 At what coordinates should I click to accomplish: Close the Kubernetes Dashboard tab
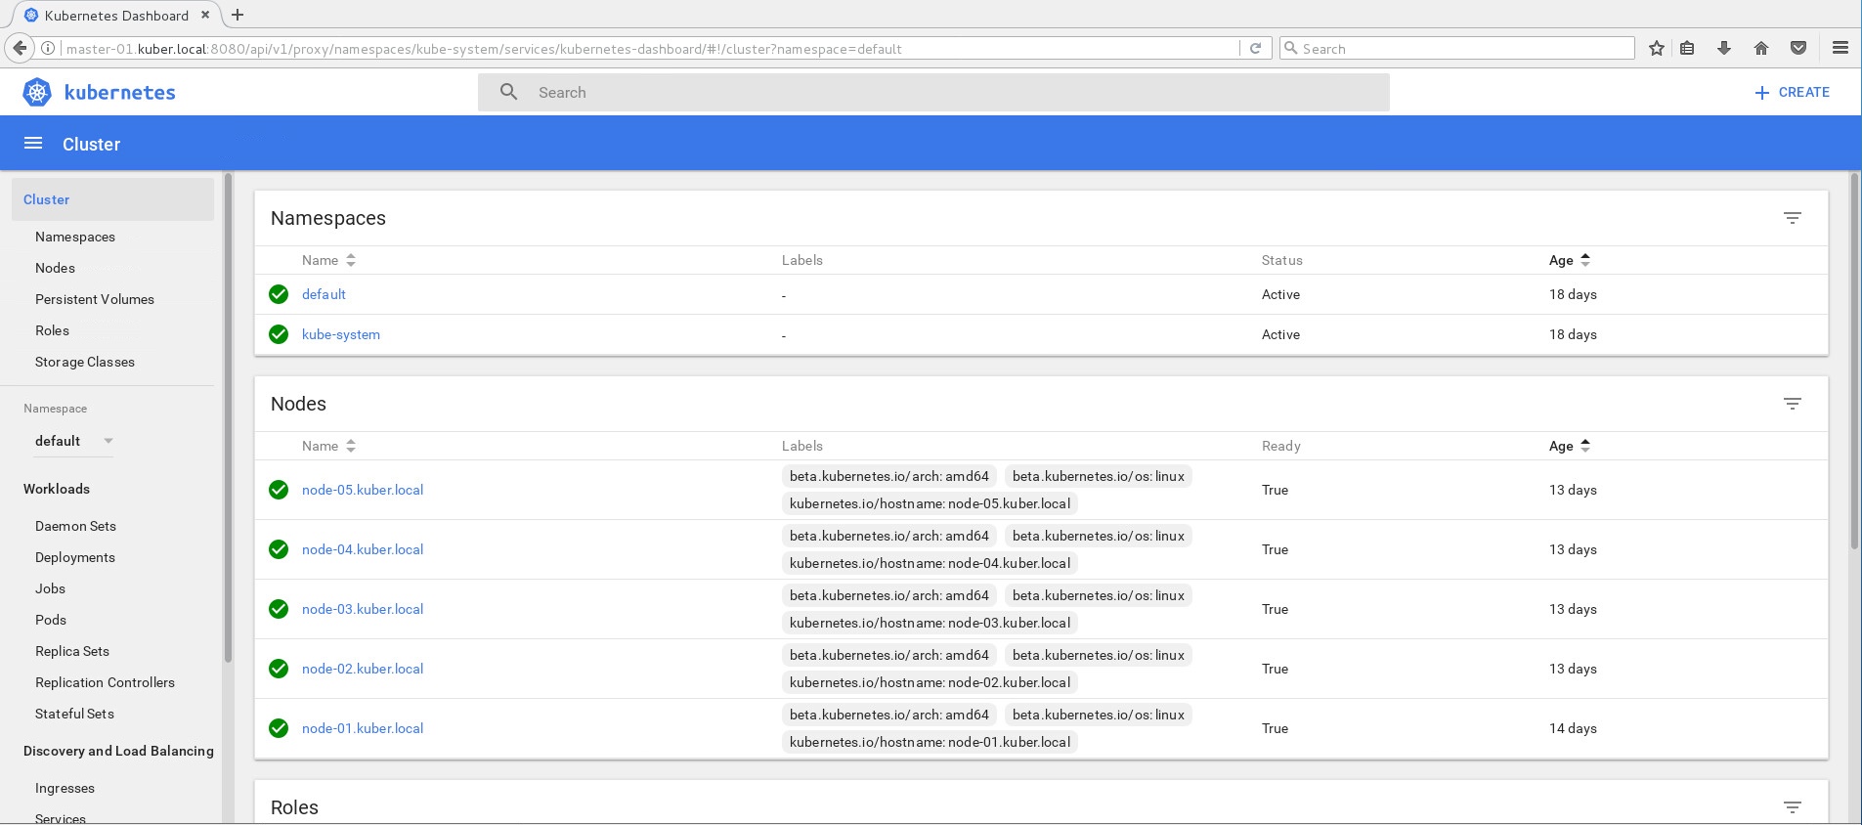click(205, 15)
